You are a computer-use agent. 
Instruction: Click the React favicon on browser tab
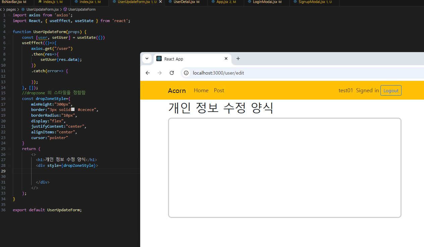point(159,58)
